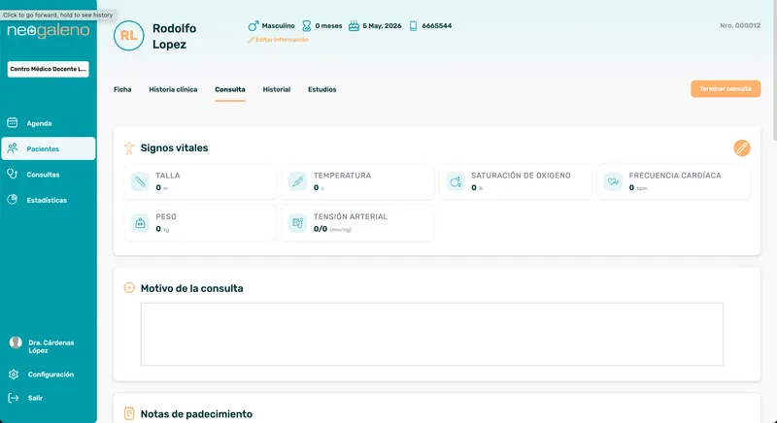Open Estadísticas pie chart icon
Image resolution: width=777 pixels, height=423 pixels.
13,200
